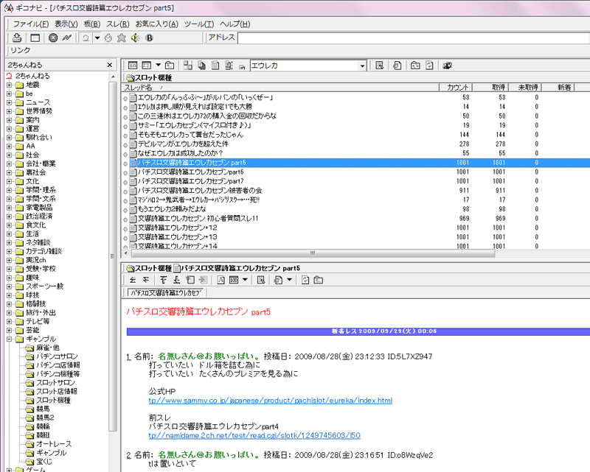The height and width of the screenshot is (472, 590).
Task: Open the namidame.2ch.net slotk link
Action: point(254,435)
